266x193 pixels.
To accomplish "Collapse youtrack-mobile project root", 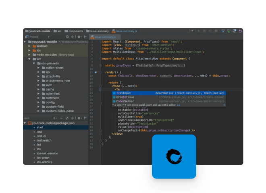I will (25, 42).
